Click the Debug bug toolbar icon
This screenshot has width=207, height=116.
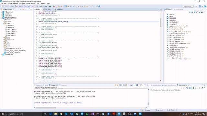(46, 6)
